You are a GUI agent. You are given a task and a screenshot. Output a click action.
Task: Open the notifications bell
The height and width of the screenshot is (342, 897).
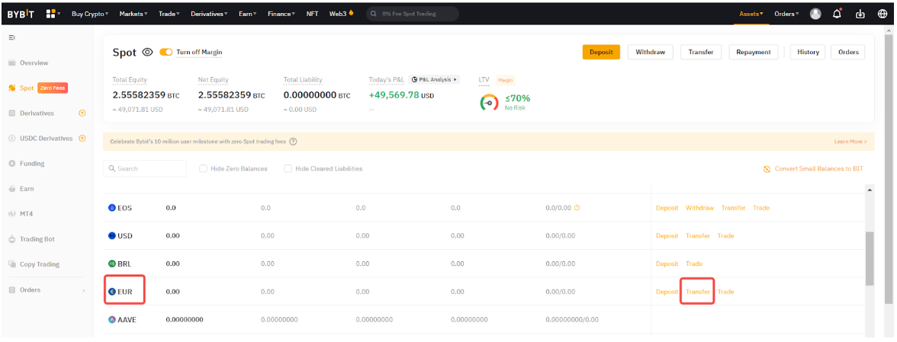tap(837, 14)
